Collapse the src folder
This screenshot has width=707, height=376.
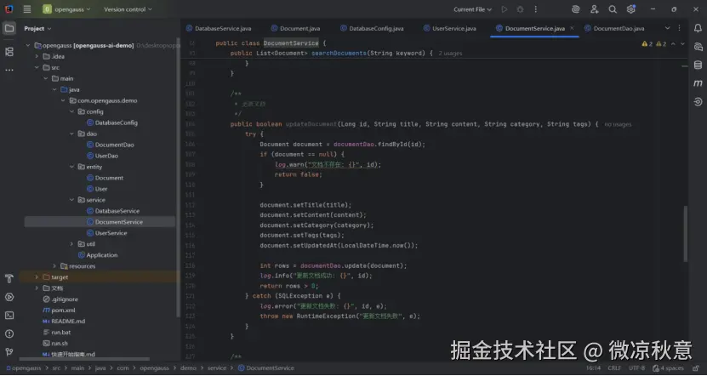tap(37, 67)
